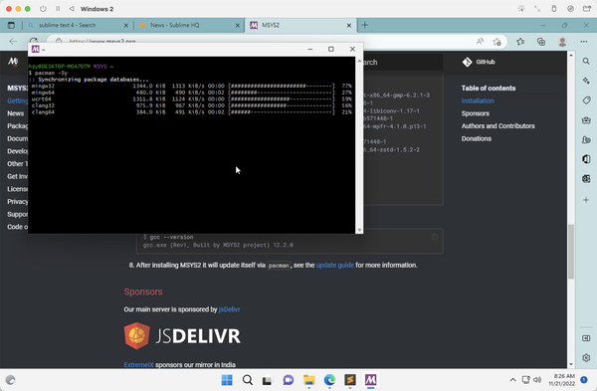Open the ExtremeIX sponsor link

138,364
